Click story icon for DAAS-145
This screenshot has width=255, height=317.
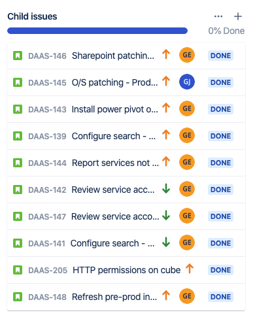coord(18,82)
